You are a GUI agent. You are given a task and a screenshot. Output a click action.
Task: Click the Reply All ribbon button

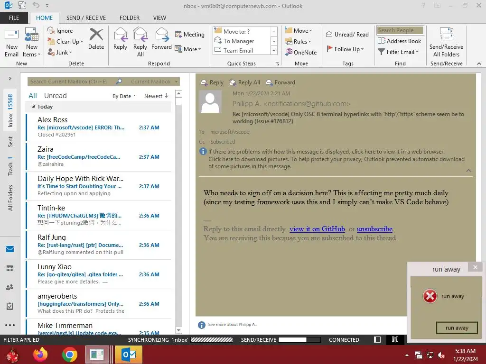pyautogui.click(x=140, y=42)
